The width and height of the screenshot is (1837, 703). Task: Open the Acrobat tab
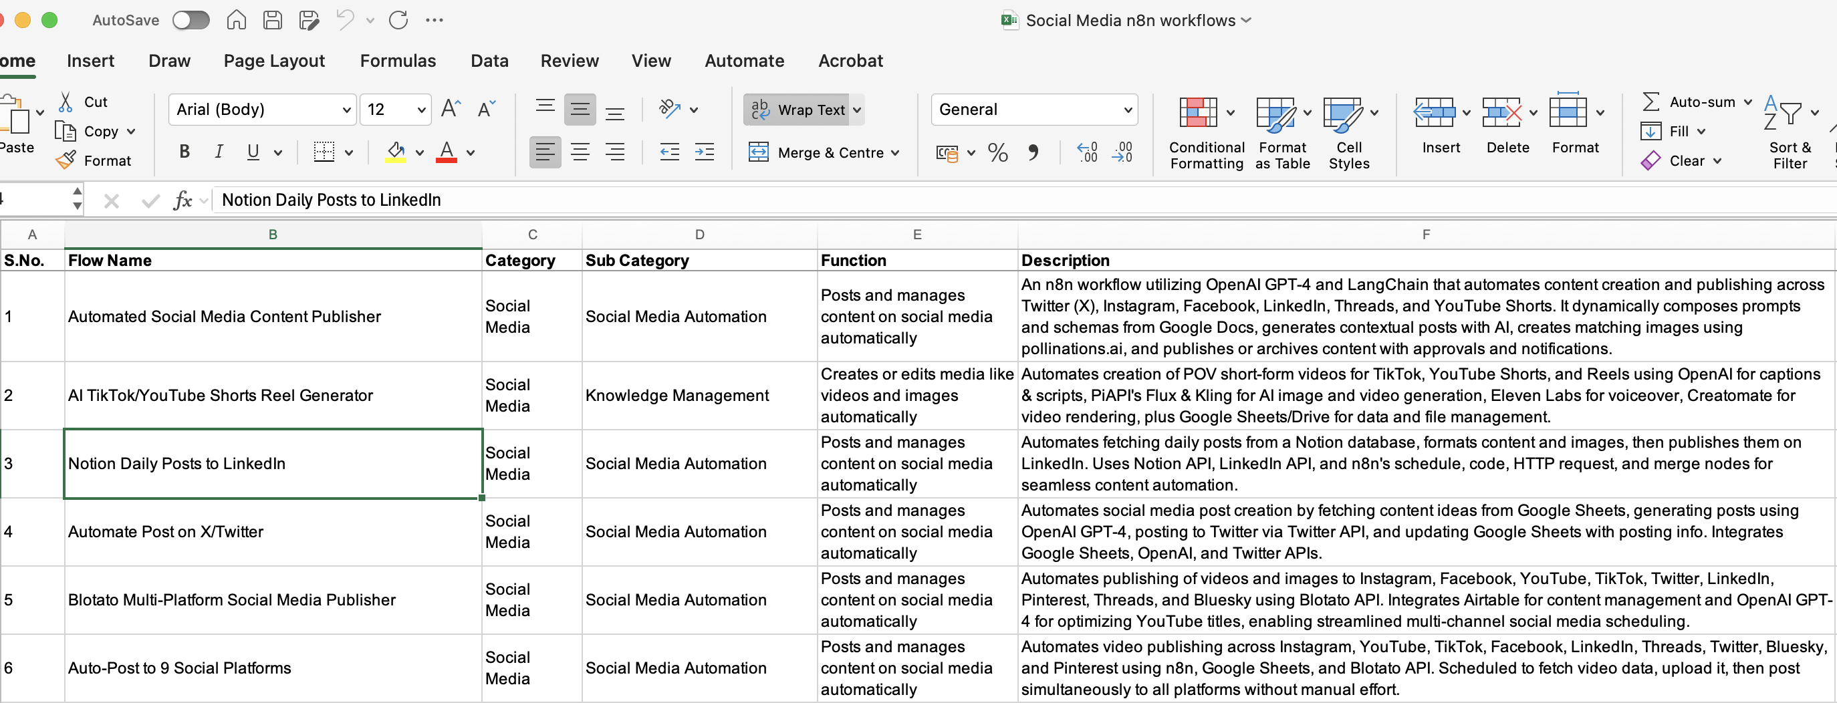[x=851, y=61]
